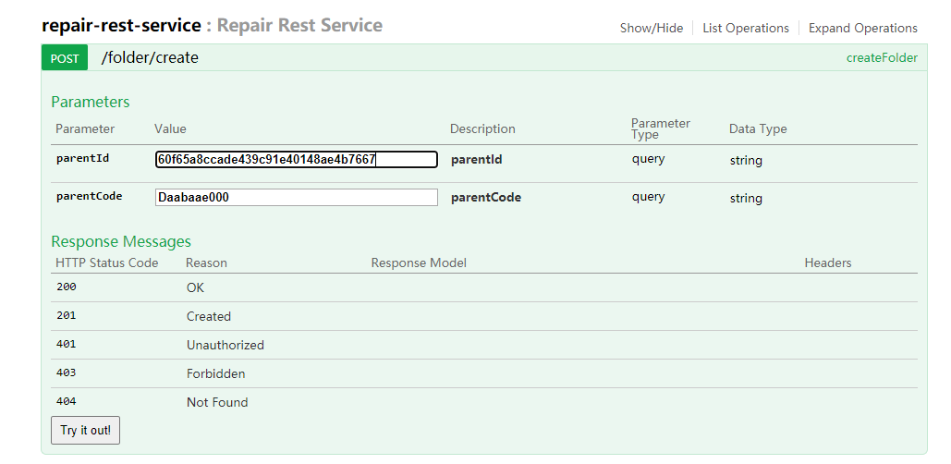Click the Response Messages heading
The width and height of the screenshot is (951, 464).
(x=121, y=241)
